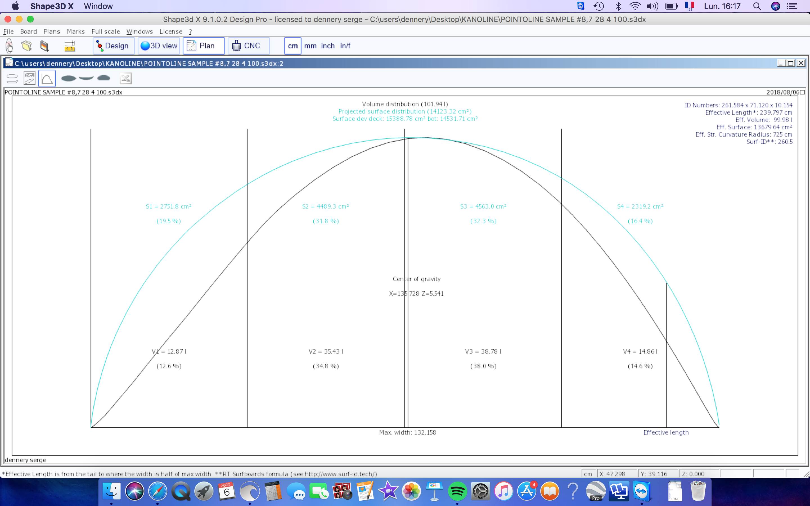
Task: Switch to the 3D view mode
Action: [159, 46]
